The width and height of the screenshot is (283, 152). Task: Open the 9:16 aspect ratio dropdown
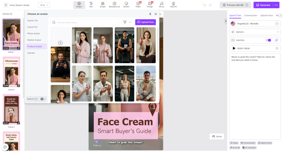[44, 5]
